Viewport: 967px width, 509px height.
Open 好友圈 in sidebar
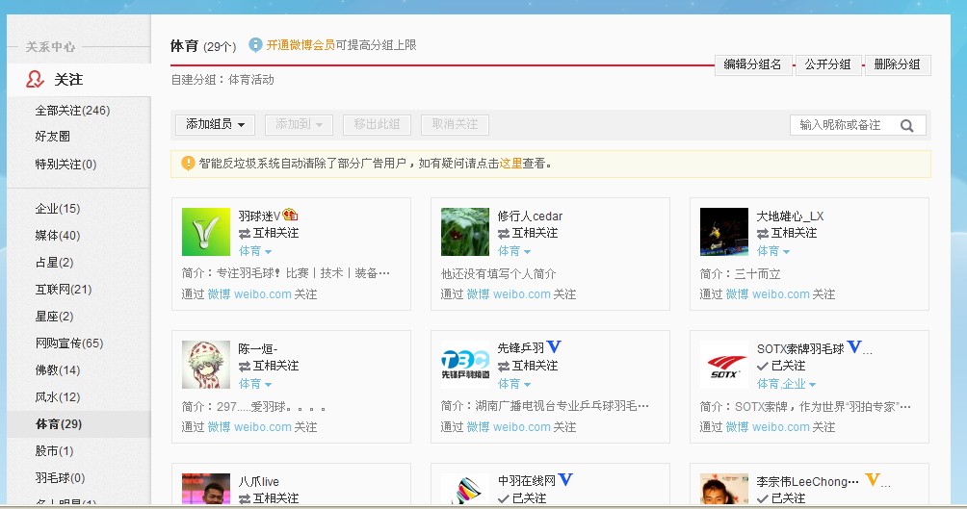[x=52, y=137]
